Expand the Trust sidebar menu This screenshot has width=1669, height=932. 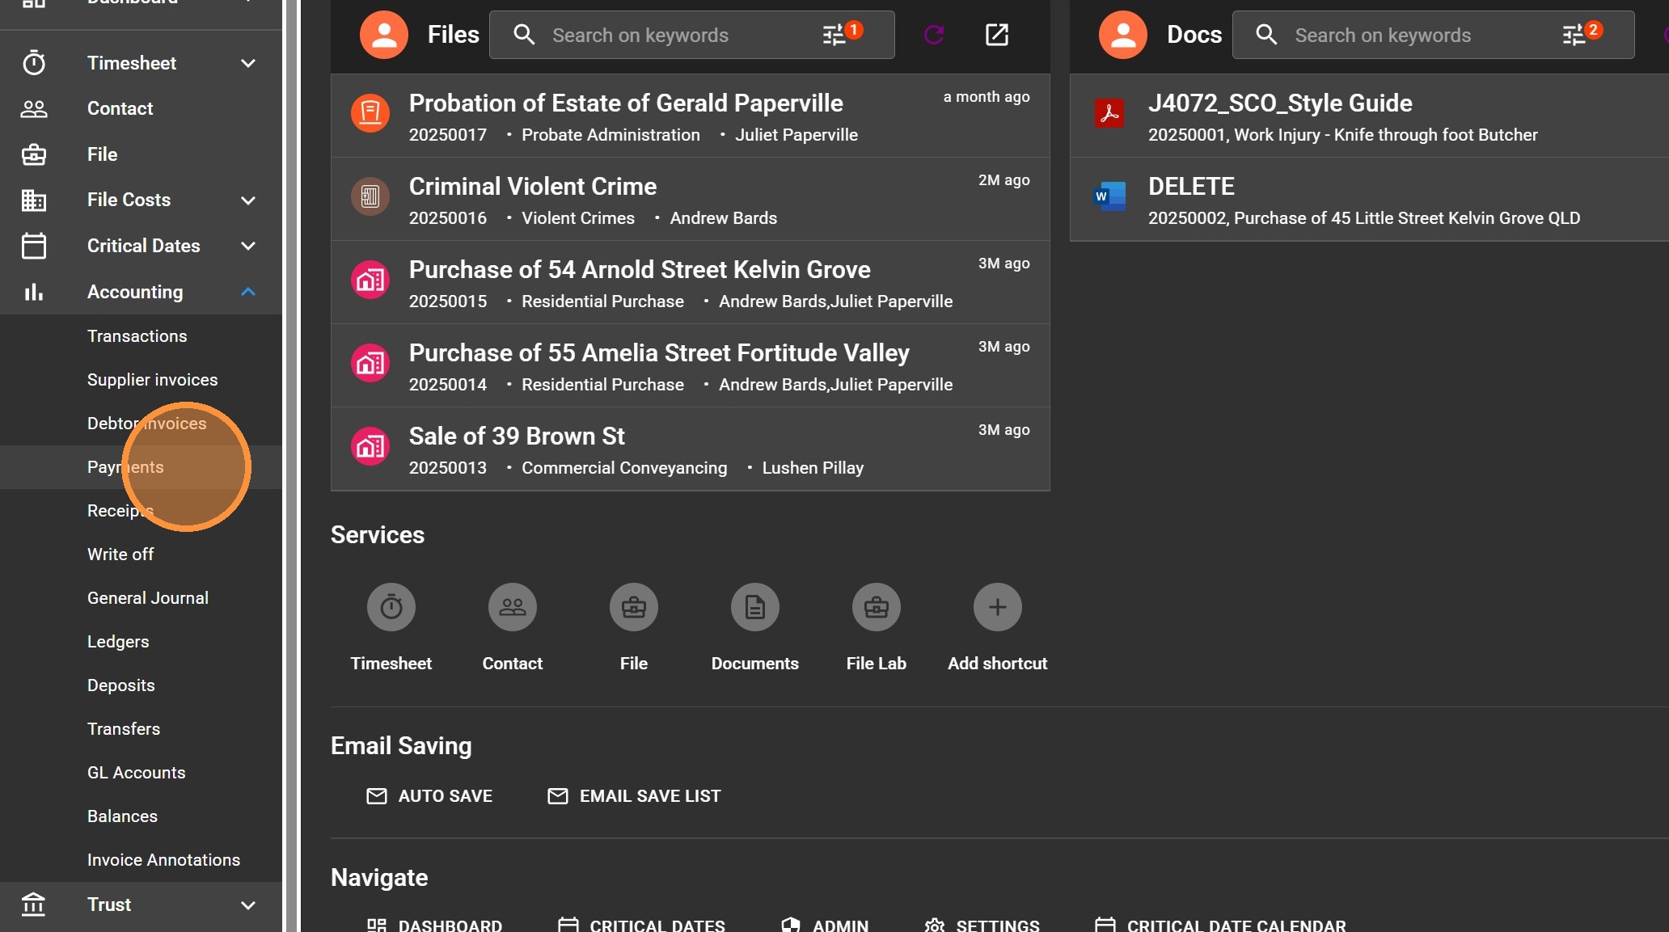(x=248, y=905)
